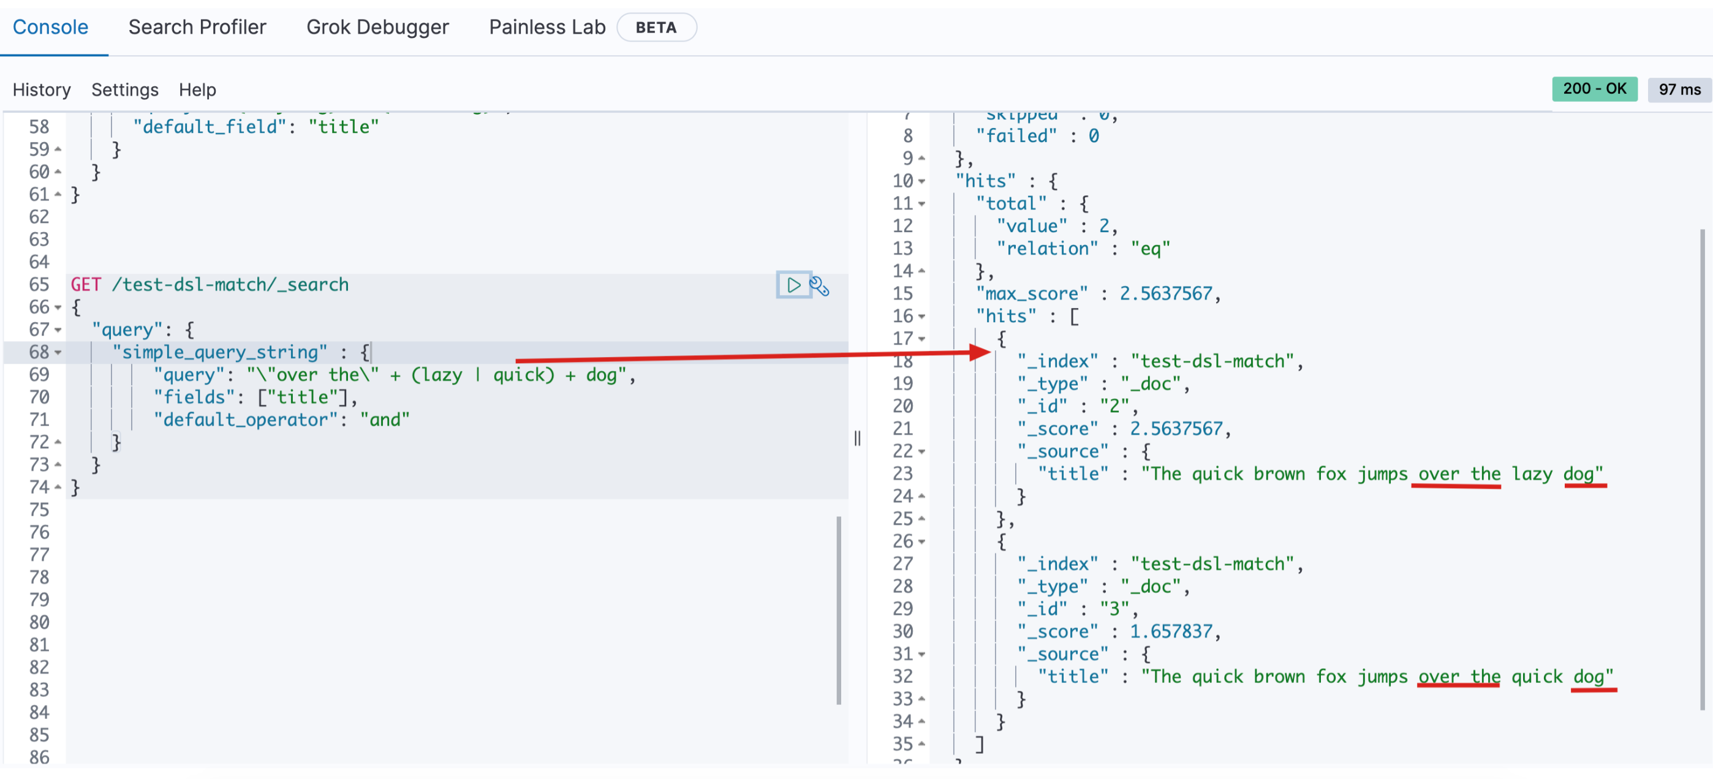1713x779 pixels.
Task: Toggle the fold marker on editor line 73
Action: [58, 465]
